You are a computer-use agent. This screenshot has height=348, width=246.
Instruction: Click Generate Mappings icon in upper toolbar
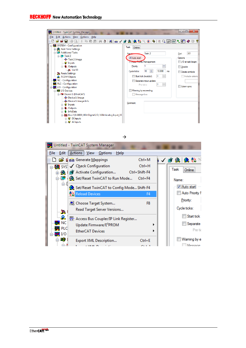point(116,41)
